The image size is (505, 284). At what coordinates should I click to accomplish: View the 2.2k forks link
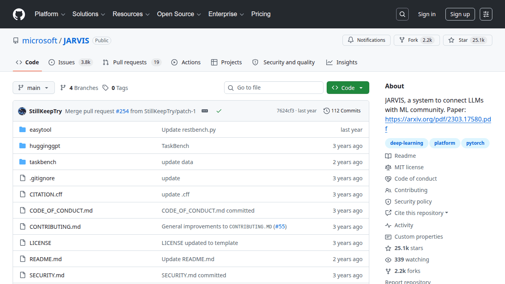[x=403, y=271]
